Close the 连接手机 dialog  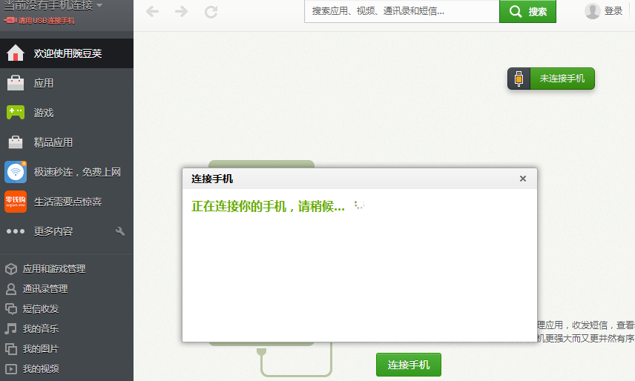(523, 179)
